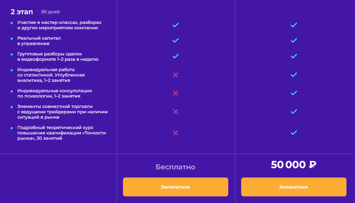The image size is (355, 203).
Task: Click the free plan's group deal reviews checkmark
Action: point(176,56)
